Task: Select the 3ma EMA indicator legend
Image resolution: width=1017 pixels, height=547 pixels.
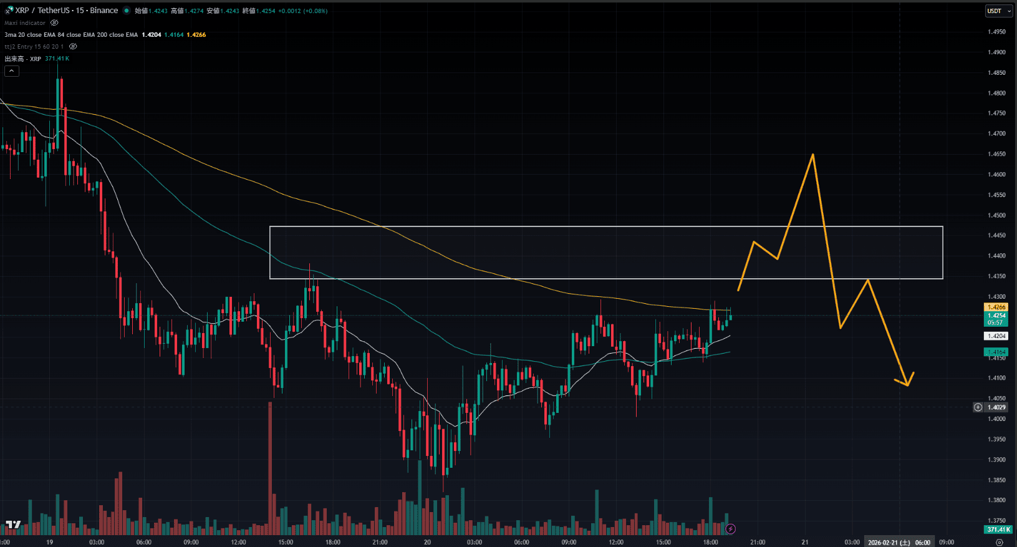Action: click(x=70, y=35)
